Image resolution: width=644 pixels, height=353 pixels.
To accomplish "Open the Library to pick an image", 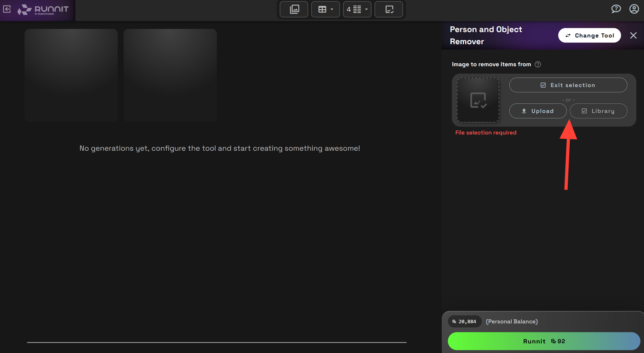I will (598, 111).
